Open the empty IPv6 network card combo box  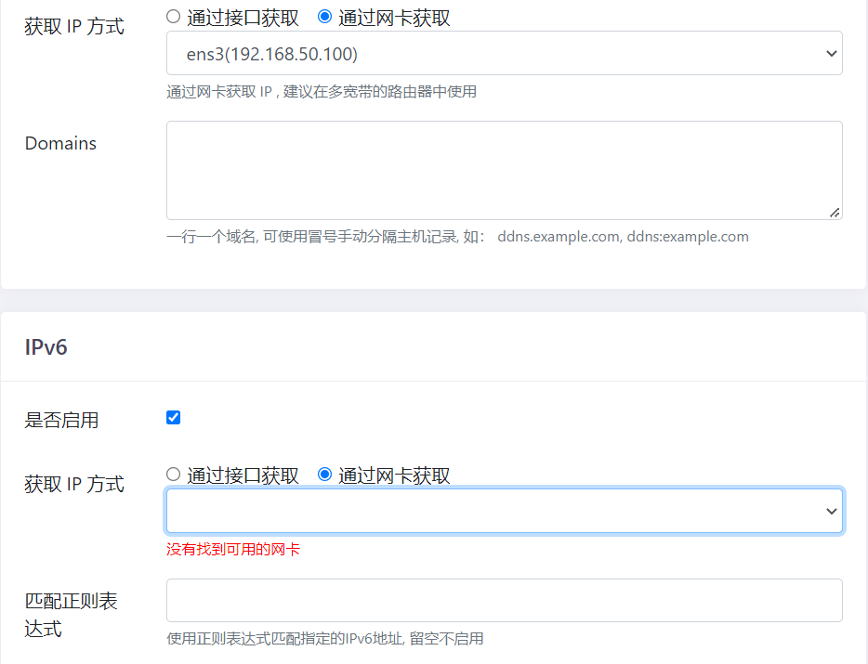pos(502,510)
